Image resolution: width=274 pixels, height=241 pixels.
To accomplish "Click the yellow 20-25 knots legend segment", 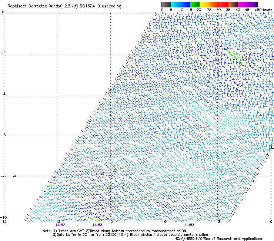I will [204, 4].
